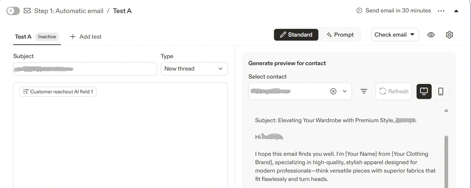Click the Subject input field
The image size is (471, 188).
point(85,69)
